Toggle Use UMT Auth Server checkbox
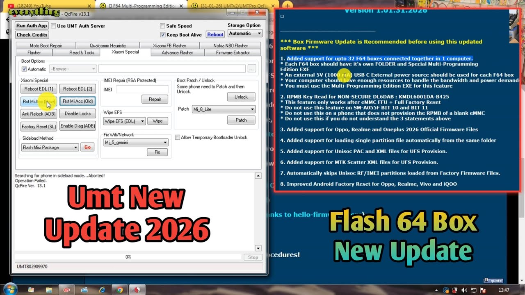 (54, 26)
